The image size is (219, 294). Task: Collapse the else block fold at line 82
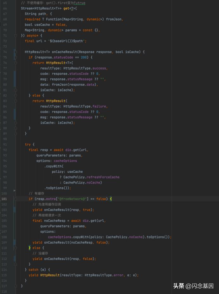point(16,96)
